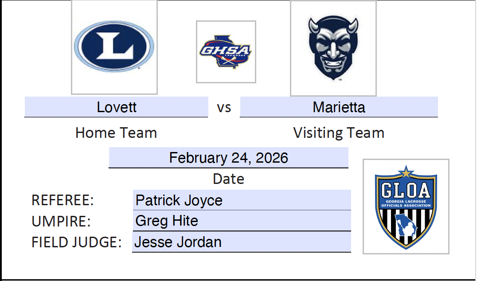Select the FIELD JUDGE: label

click(76, 242)
